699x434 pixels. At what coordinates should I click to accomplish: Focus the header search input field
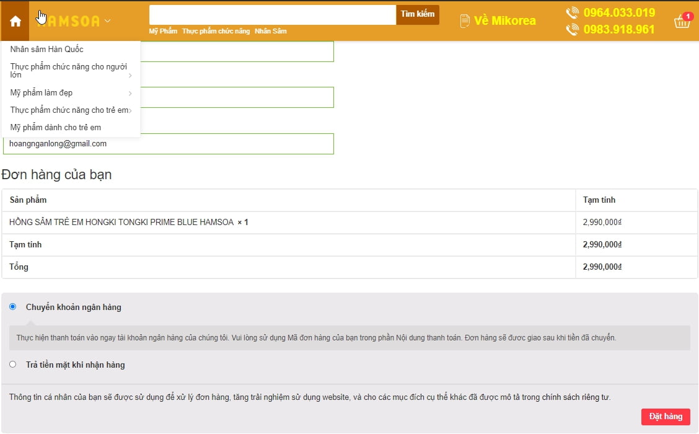(x=273, y=15)
